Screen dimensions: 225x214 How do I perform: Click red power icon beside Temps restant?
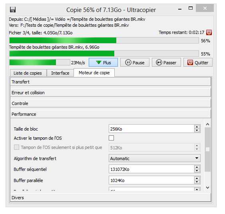[209, 32]
